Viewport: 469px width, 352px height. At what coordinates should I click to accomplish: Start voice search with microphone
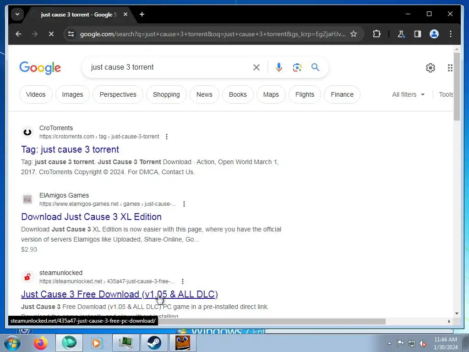[x=279, y=67]
